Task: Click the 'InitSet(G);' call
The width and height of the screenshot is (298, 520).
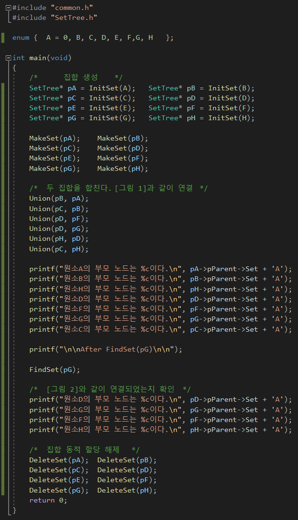Action: coord(113,118)
